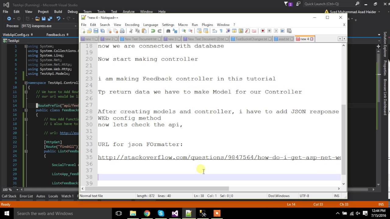Collapse the namespace TestApi block
The width and height of the screenshot is (390, 219).
pyautogui.click(x=26, y=83)
